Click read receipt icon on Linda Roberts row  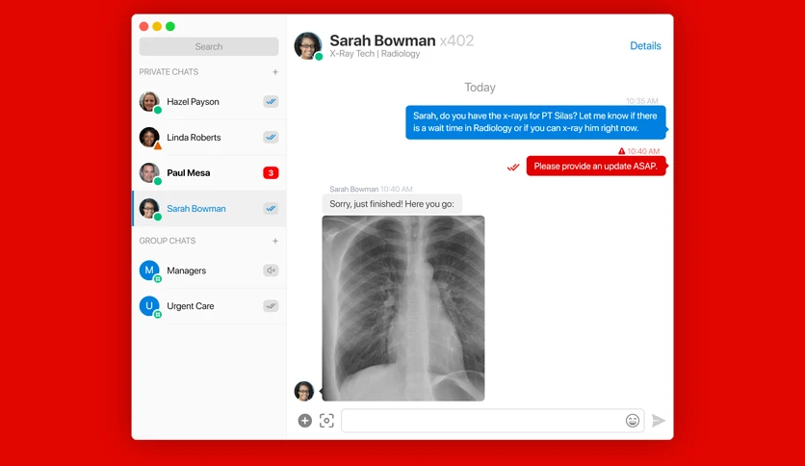click(x=271, y=137)
